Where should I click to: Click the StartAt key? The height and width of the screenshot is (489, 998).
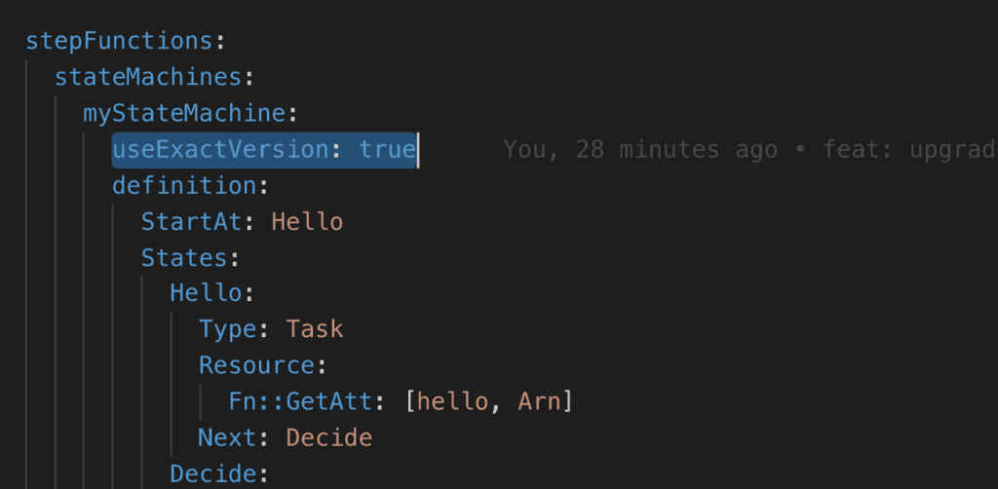click(x=191, y=221)
